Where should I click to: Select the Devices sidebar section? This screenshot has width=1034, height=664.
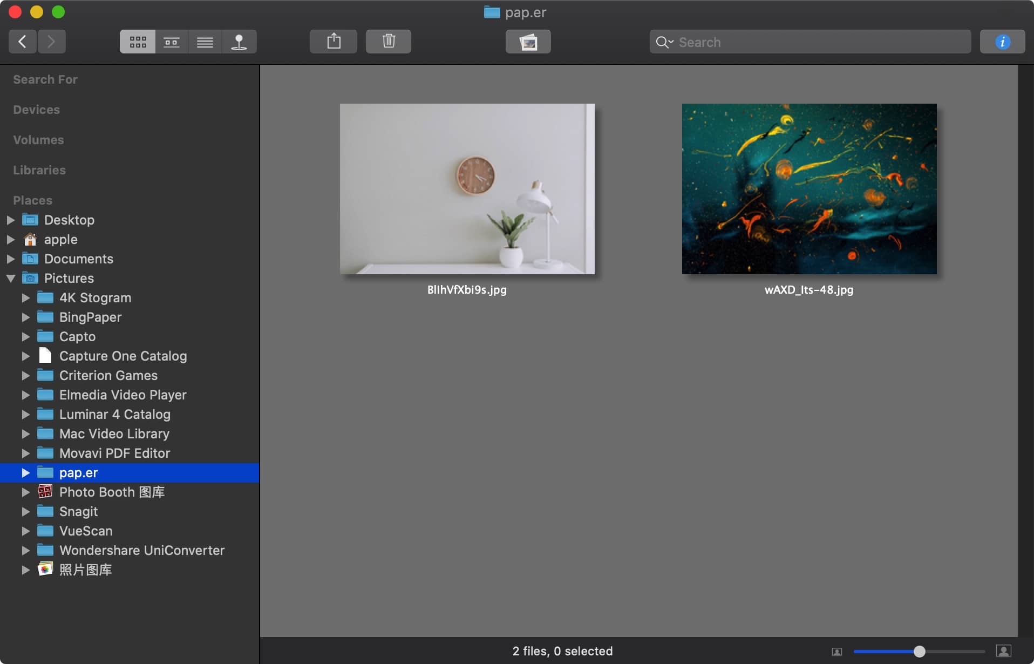[x=36, y=110]
